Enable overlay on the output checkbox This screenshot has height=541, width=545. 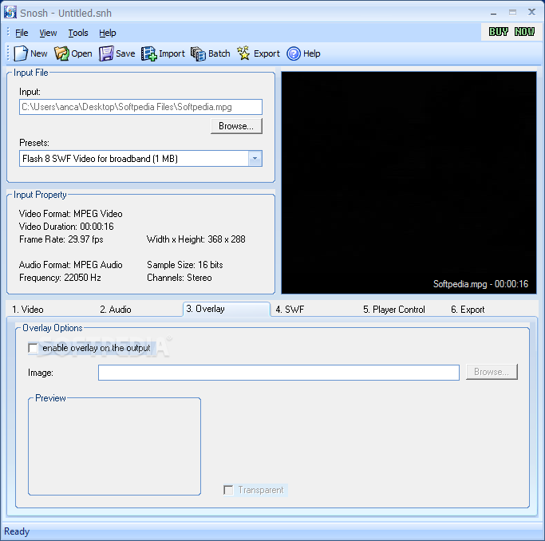point(33,348)
